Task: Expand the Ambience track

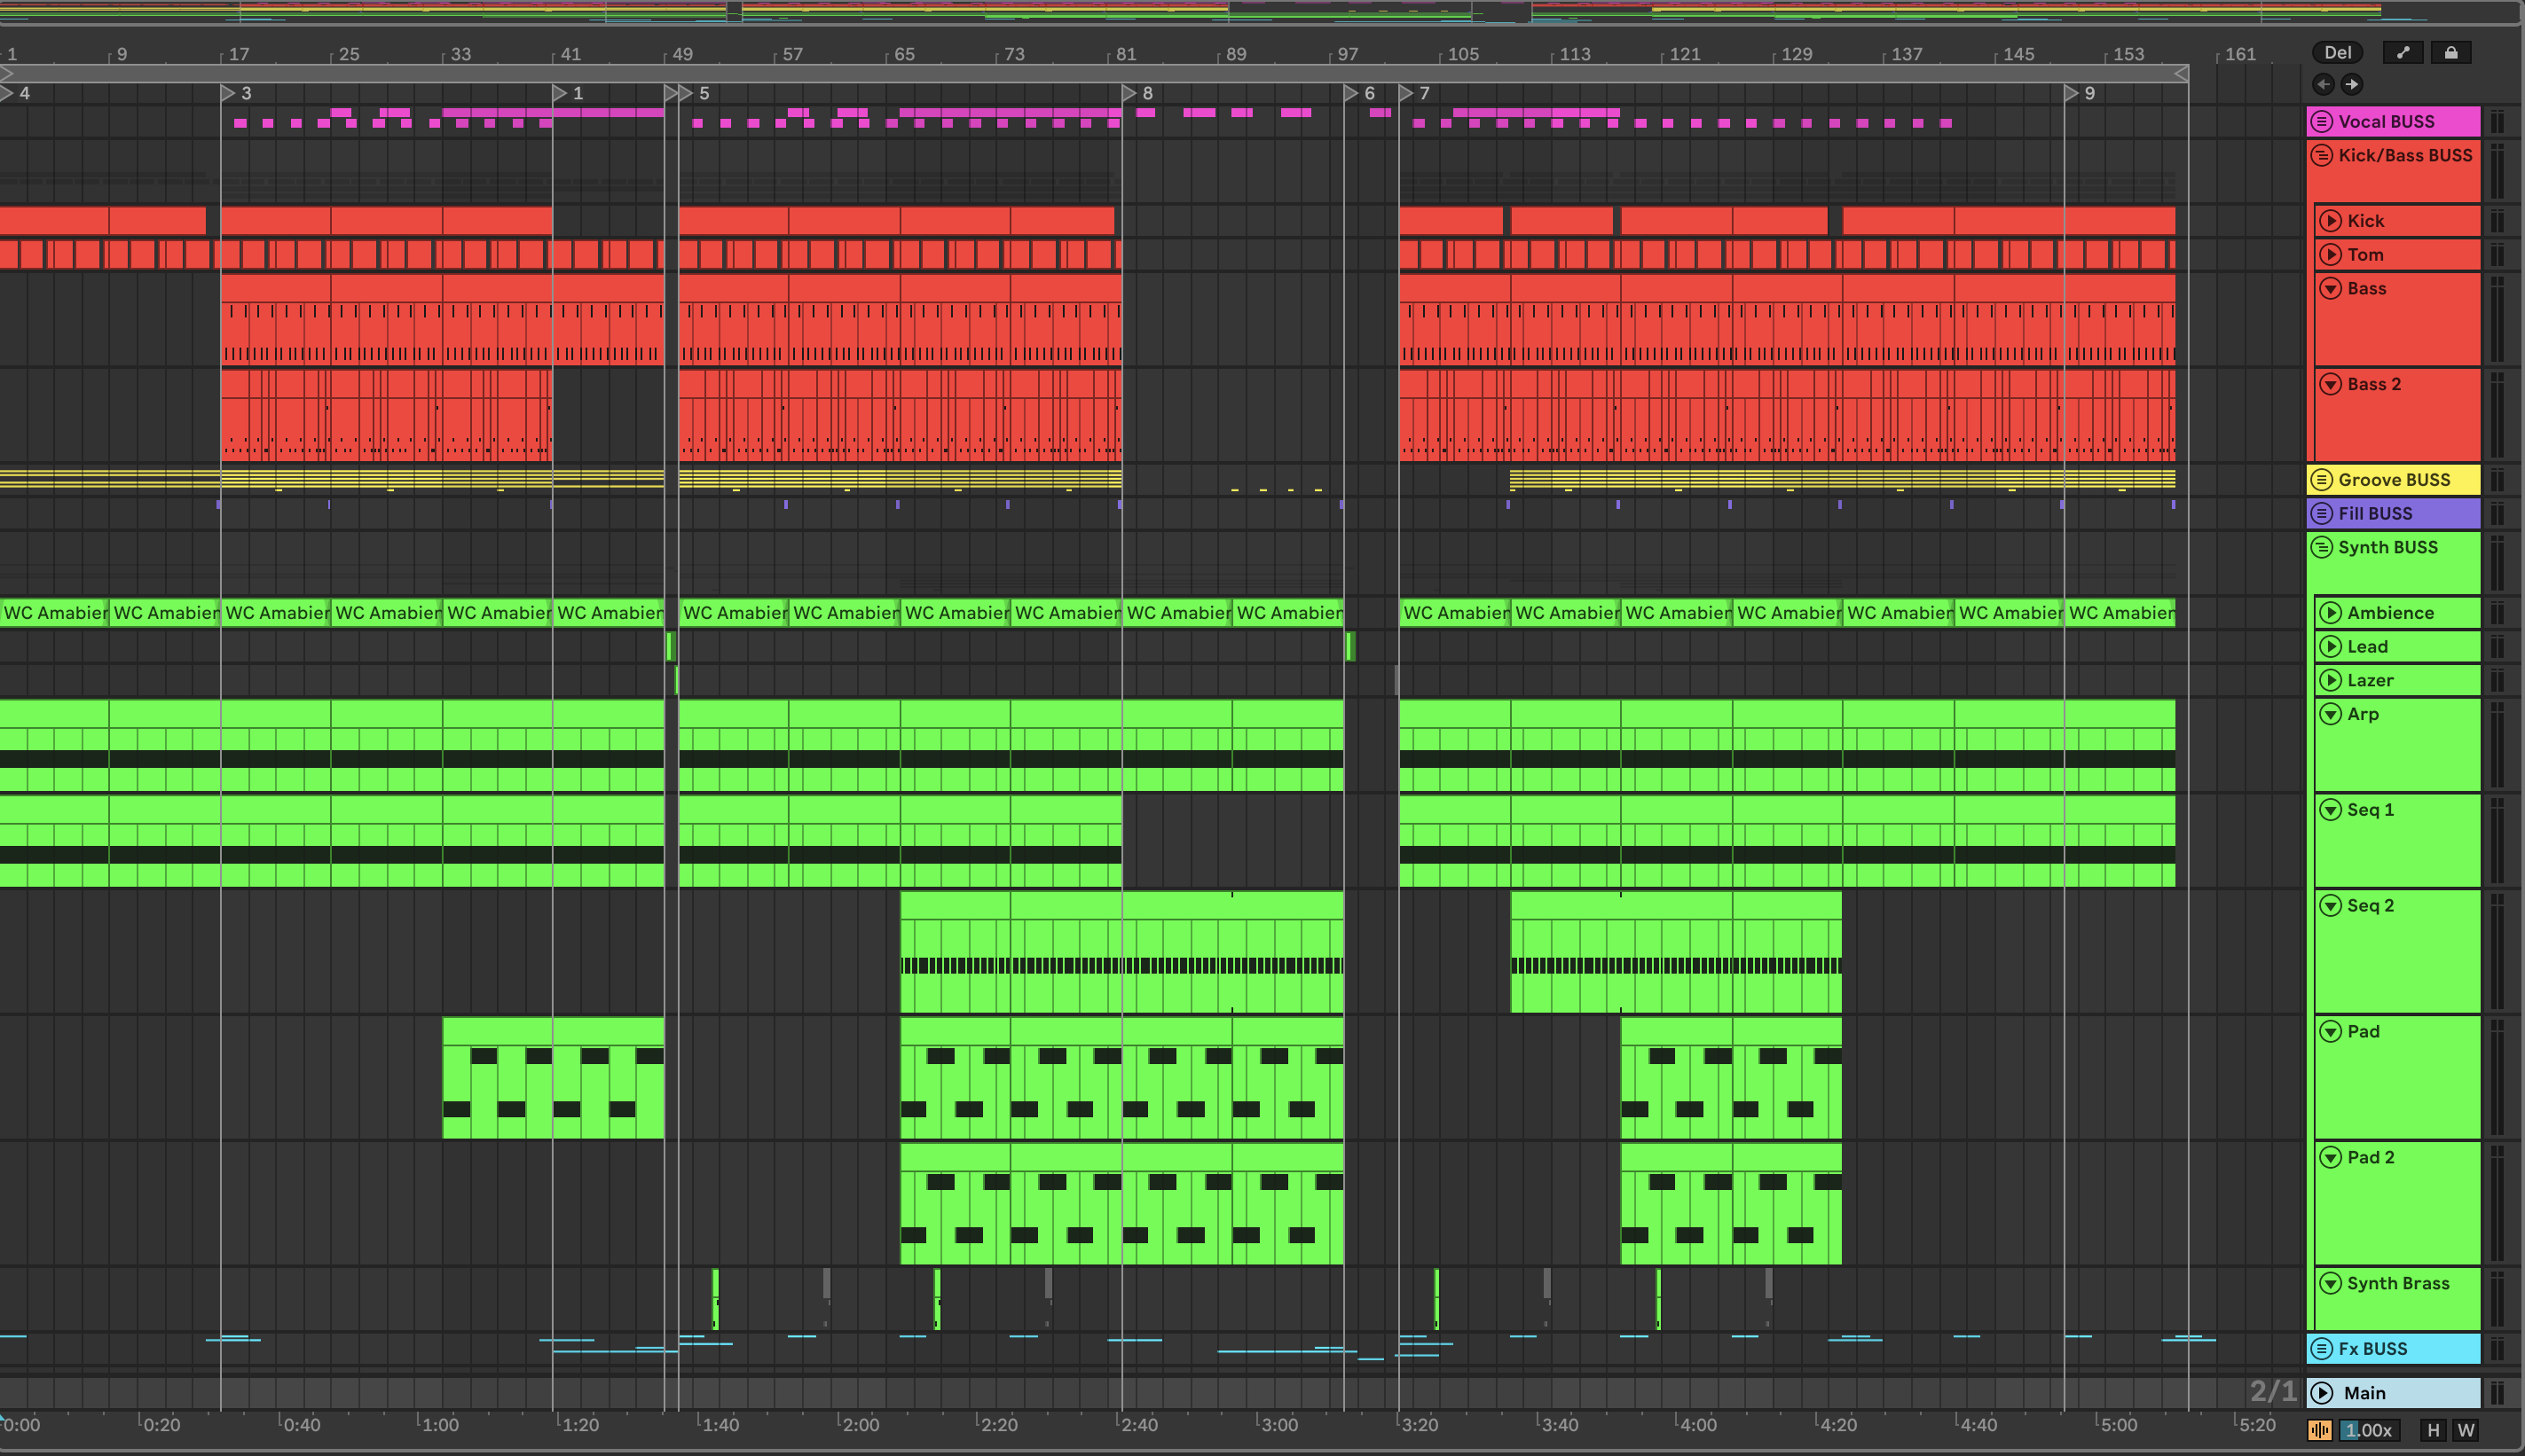Action: coord(2331,612)
